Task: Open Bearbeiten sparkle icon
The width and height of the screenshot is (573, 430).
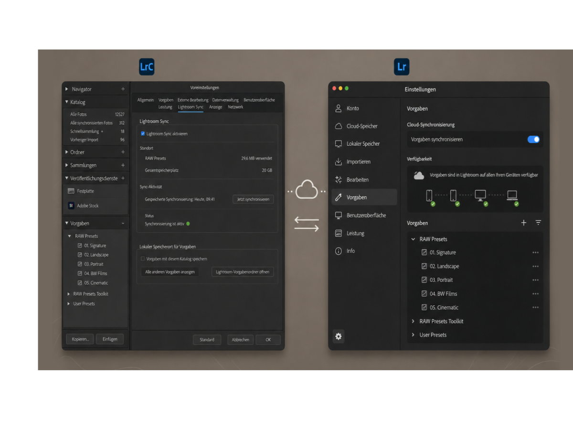Action: pos(339,180)
